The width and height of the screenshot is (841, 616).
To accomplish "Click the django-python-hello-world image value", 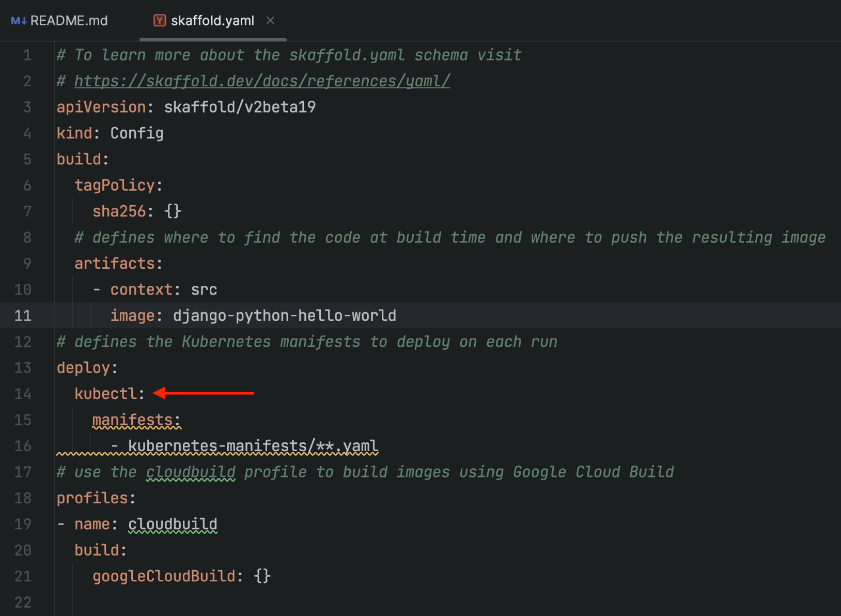I will click(x=284, y=316).
